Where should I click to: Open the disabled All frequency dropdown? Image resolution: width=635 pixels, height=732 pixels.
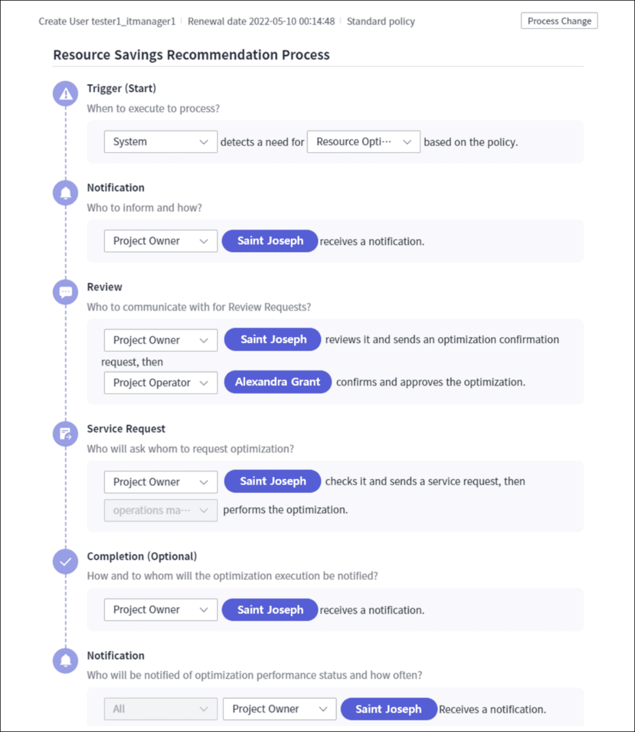[x=161, y=709]
